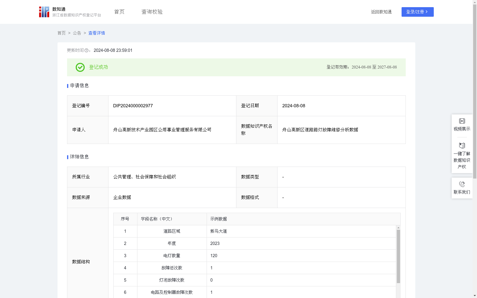Viewport: 477px width, 298px height.
Task: Click the 登录/注册 button
Action: (x=417, y=12)
